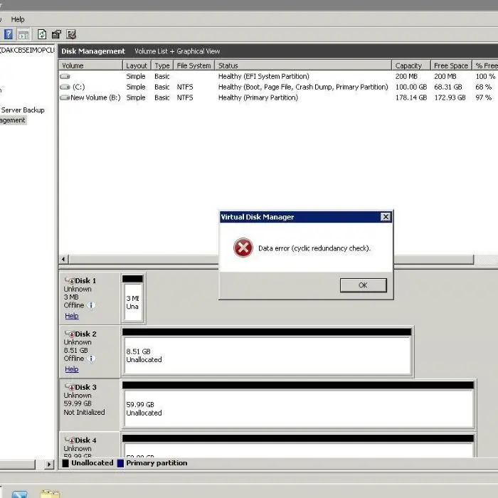The image size is (498, 498).
Task: Sort volumes by Capacity column header
Action: 408,65
